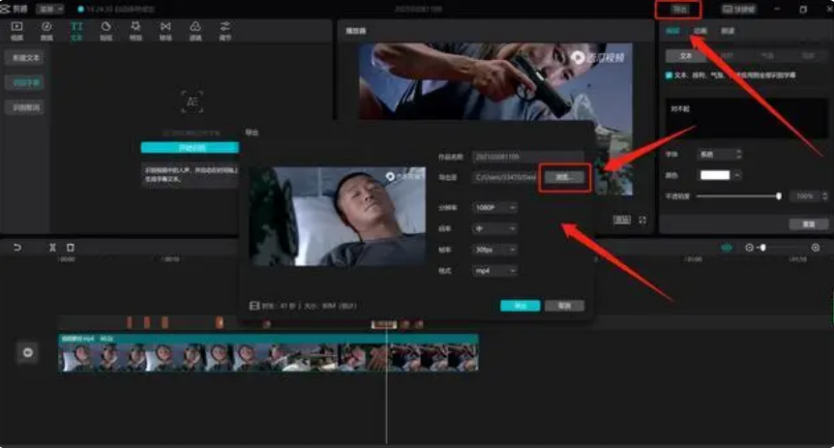The width and height of the screenshot is (834, 448).
Task: Toggle fullscreen preview icon in player
Action: (x=642, y=221)
